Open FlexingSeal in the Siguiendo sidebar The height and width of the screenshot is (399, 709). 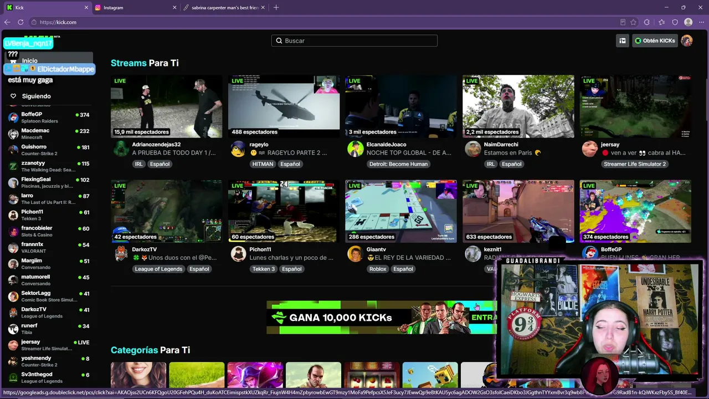tap(48, 182)
